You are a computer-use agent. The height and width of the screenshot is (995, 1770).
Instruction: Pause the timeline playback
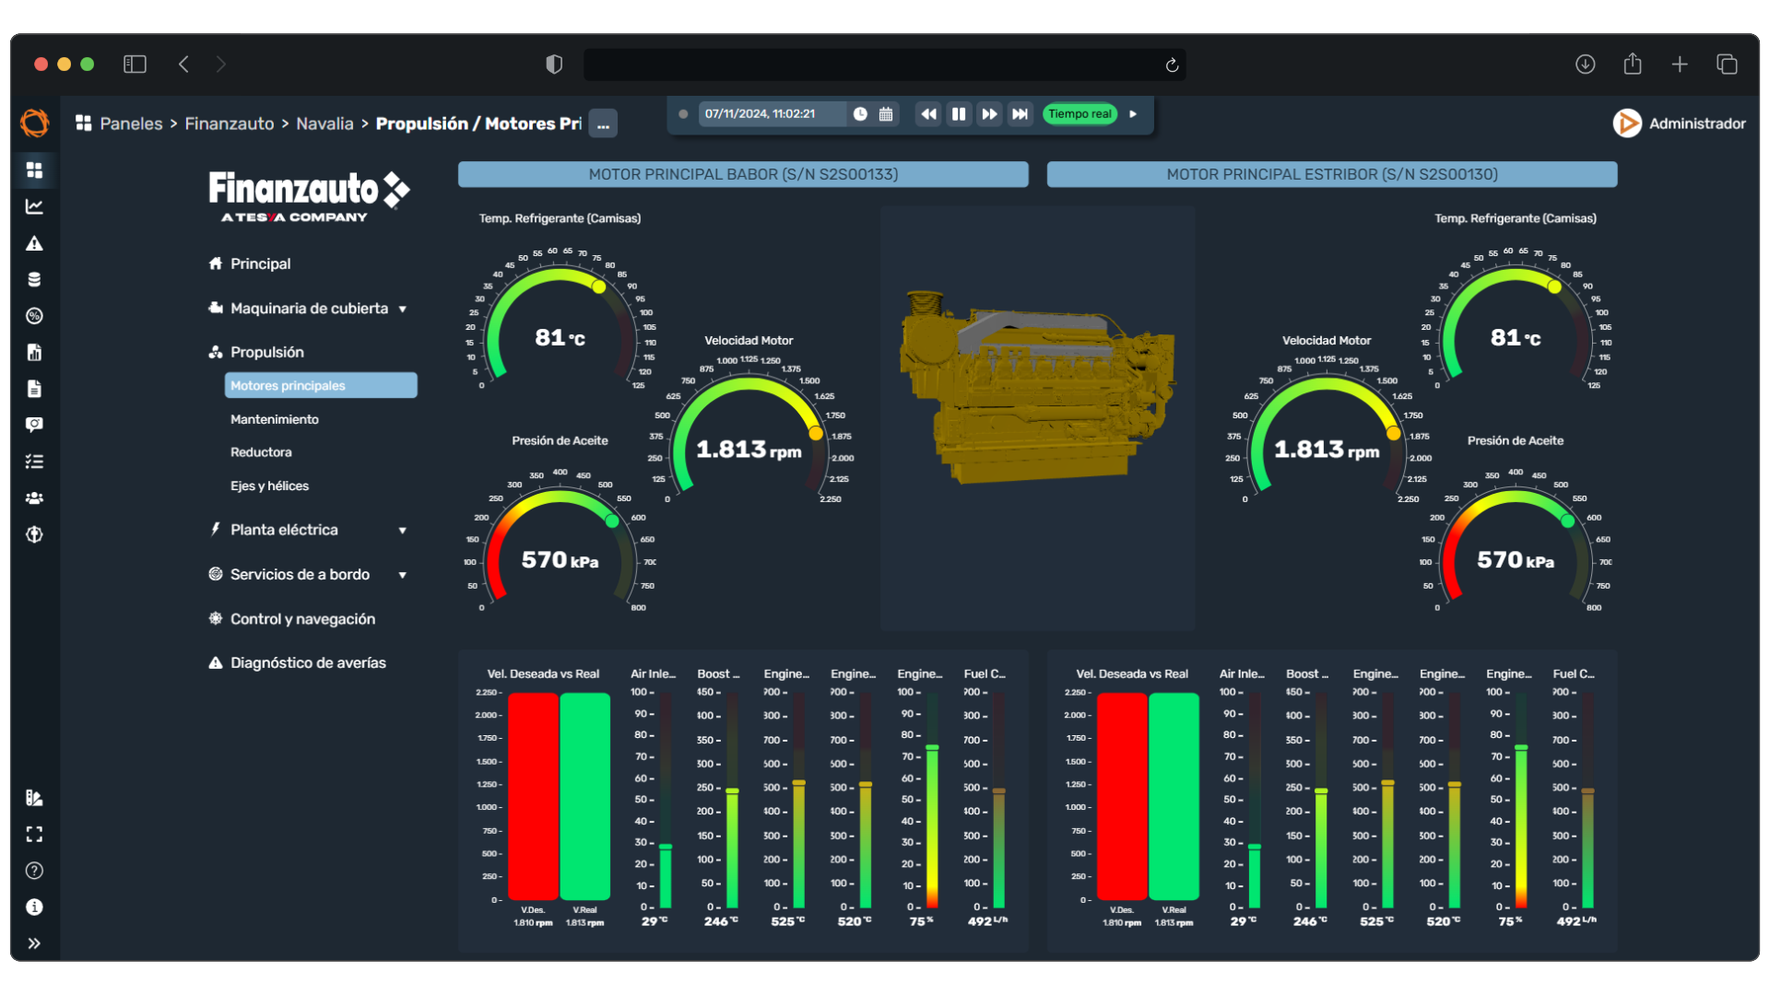click(959, 114)
